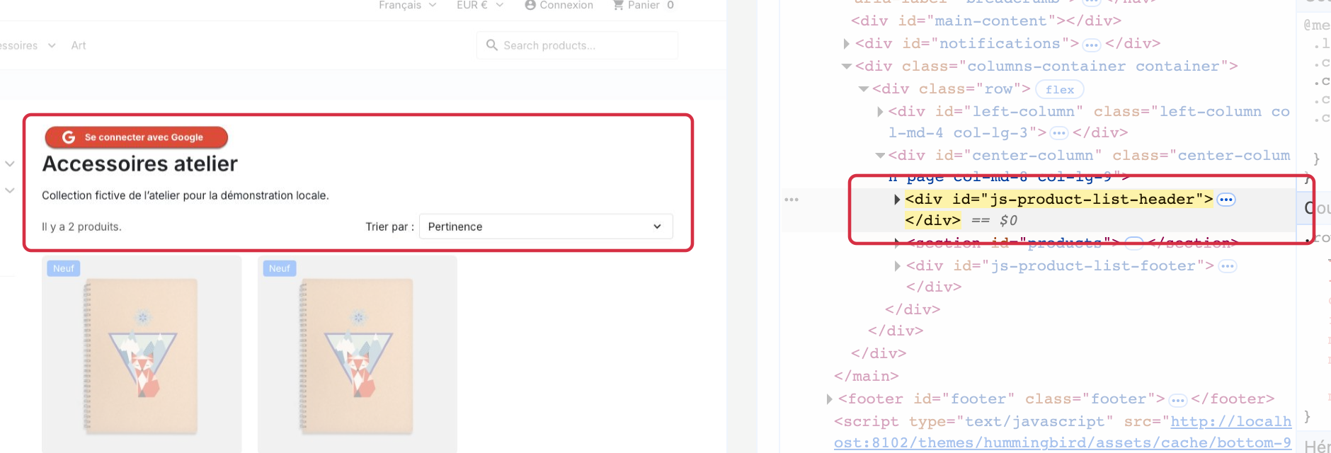This screenshot has height=453, width=1331.
Task: Expand the accessories menu chevron
Action: [x=52, y=45]
